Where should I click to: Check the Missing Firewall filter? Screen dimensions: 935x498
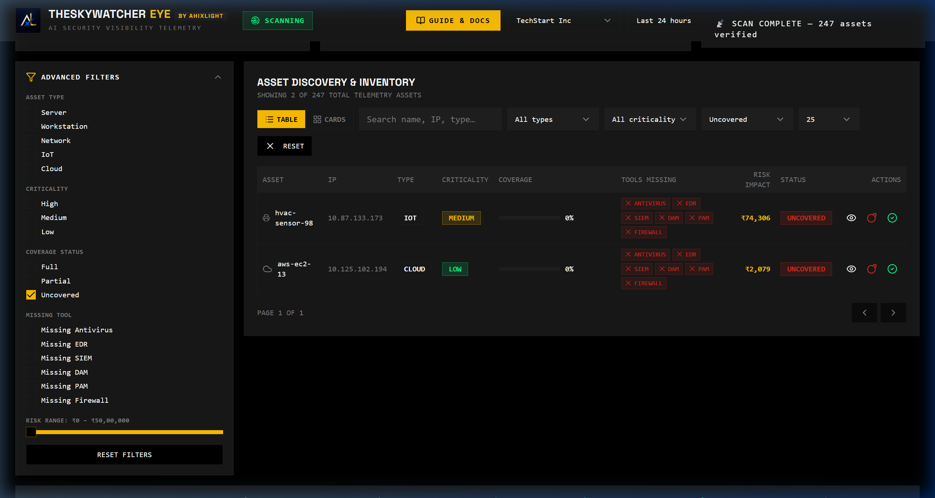pos(31,400)
